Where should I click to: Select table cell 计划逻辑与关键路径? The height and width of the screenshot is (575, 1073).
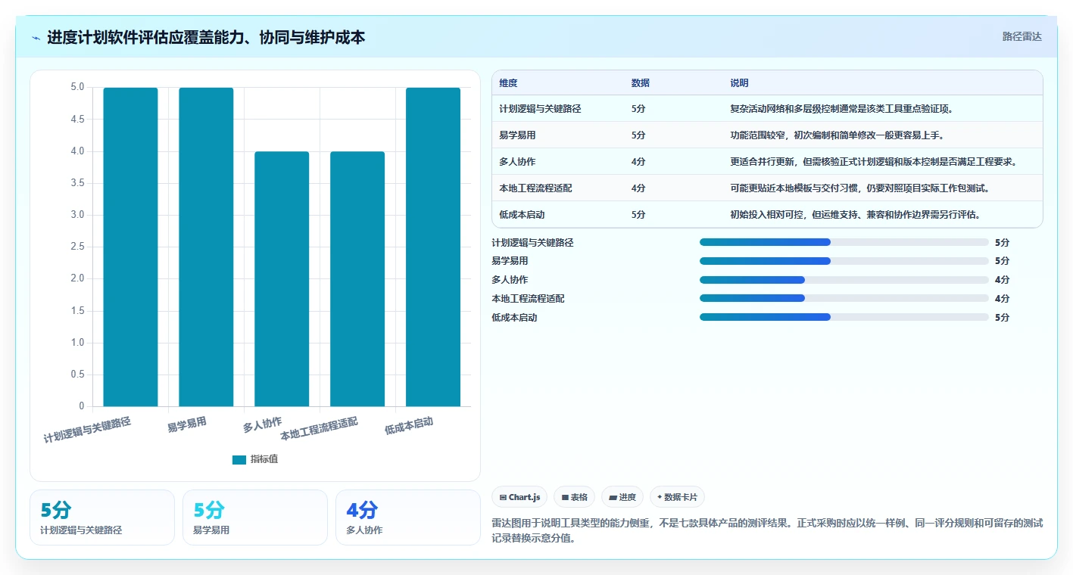tap(540, 109)
